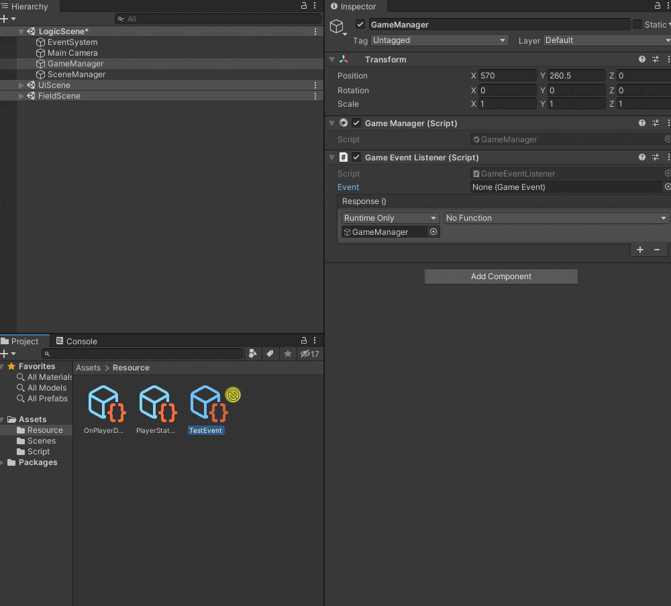Click the Position X value field

(x=507, y=76)
